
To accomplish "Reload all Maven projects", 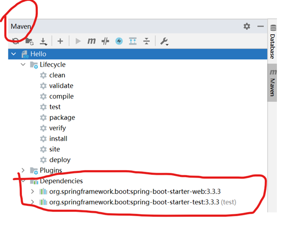I will [x=15, y=41].
